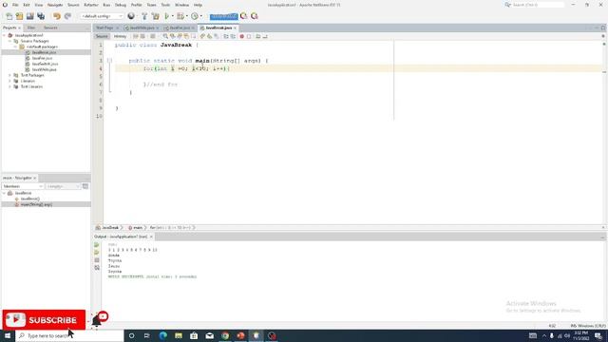This screenshot has width=608, height=342.
Task: Open the Edit menu
Action: [27, 5]
